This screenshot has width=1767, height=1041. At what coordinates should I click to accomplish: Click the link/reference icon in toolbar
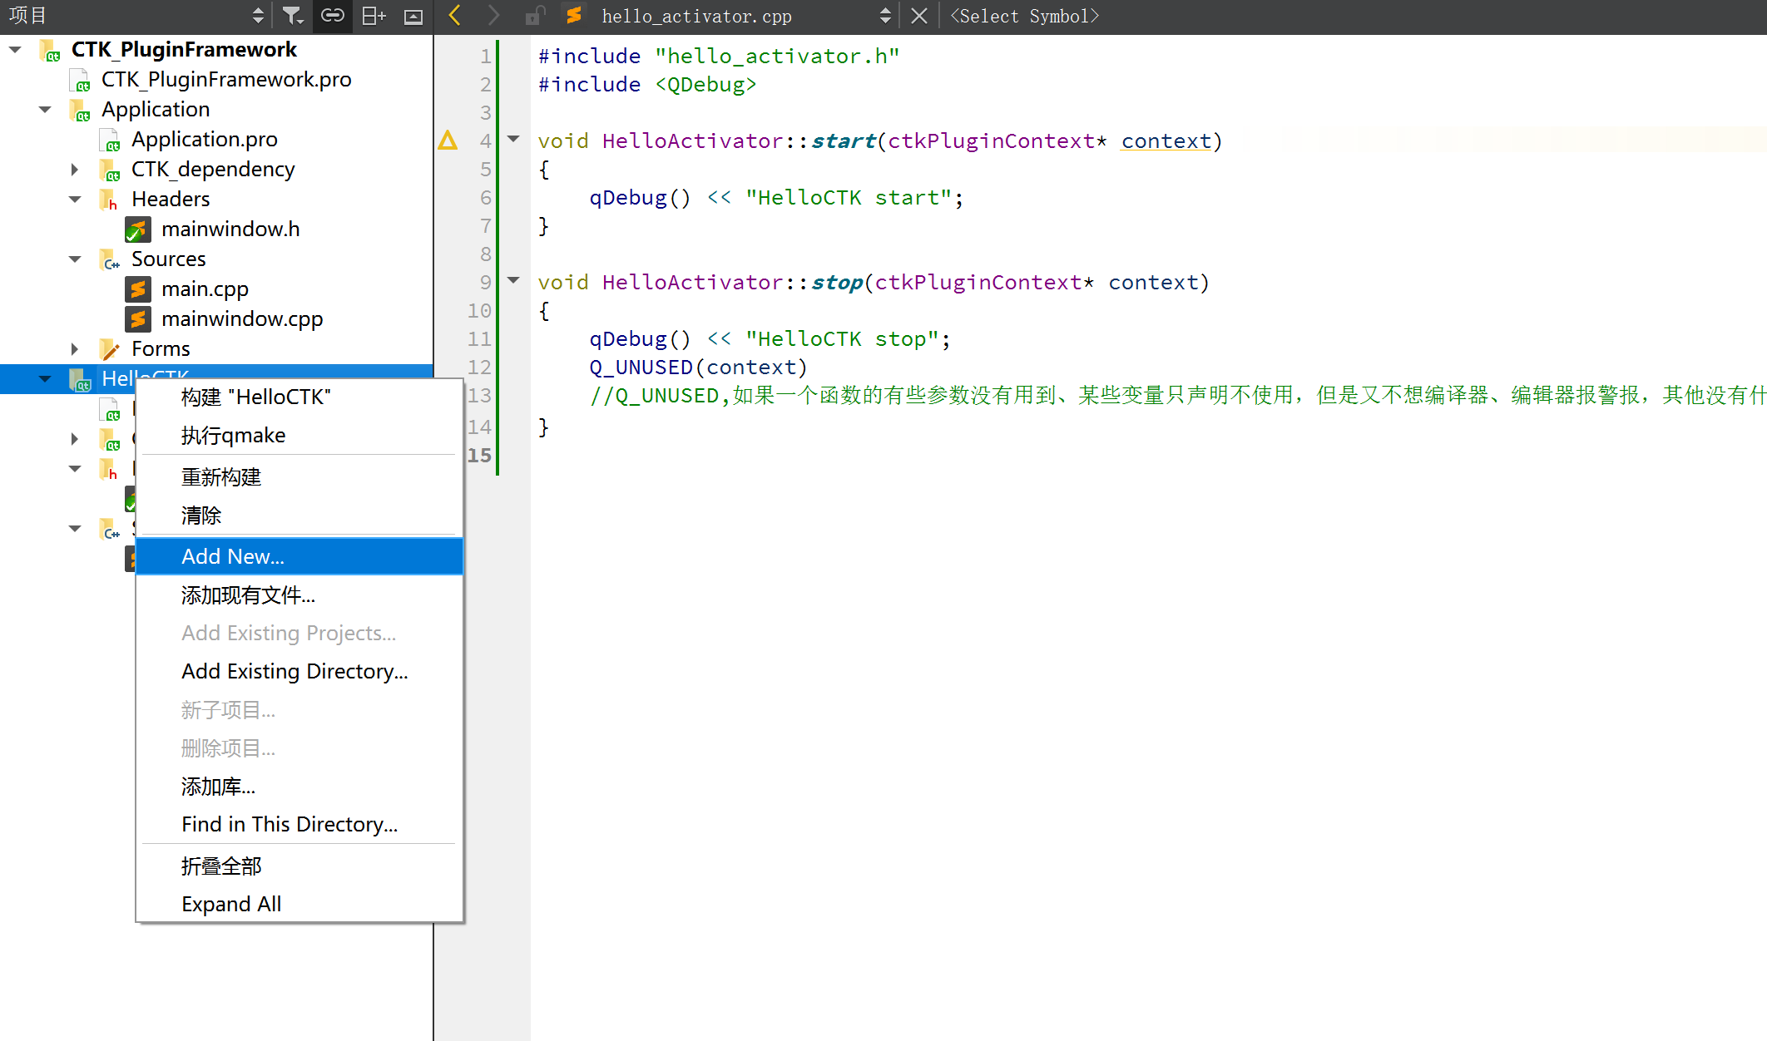pos(334,16)
